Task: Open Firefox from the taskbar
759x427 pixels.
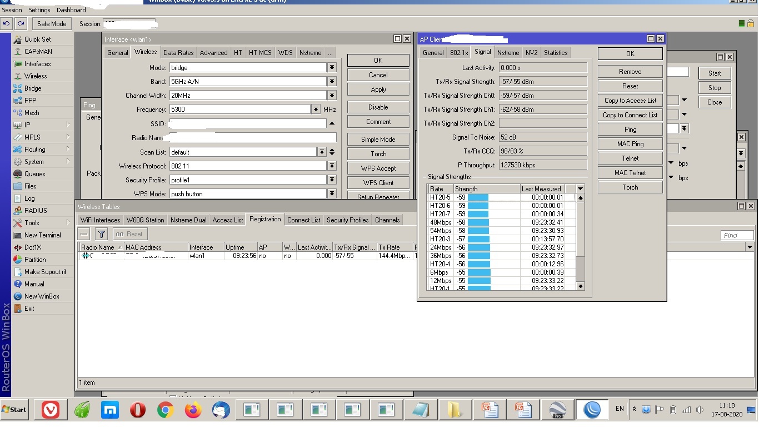Action: 193,410
